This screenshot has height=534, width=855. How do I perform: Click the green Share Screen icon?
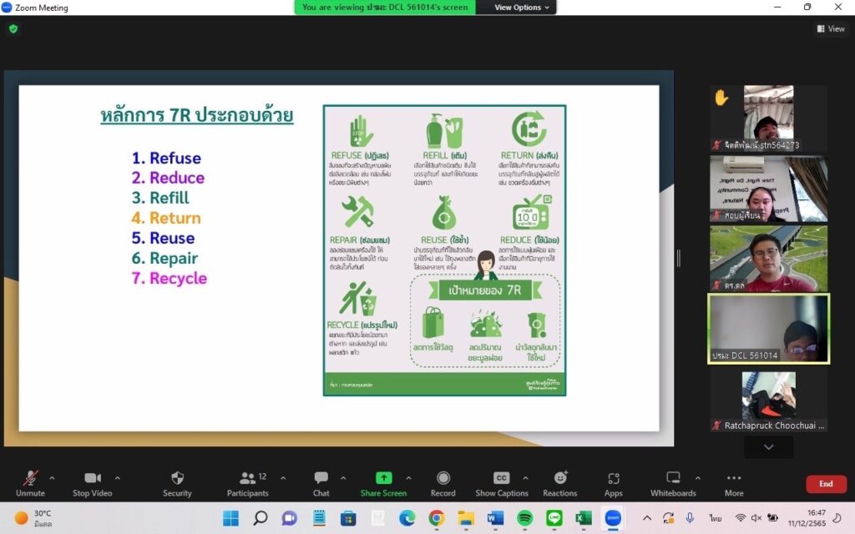pos(383,478)
